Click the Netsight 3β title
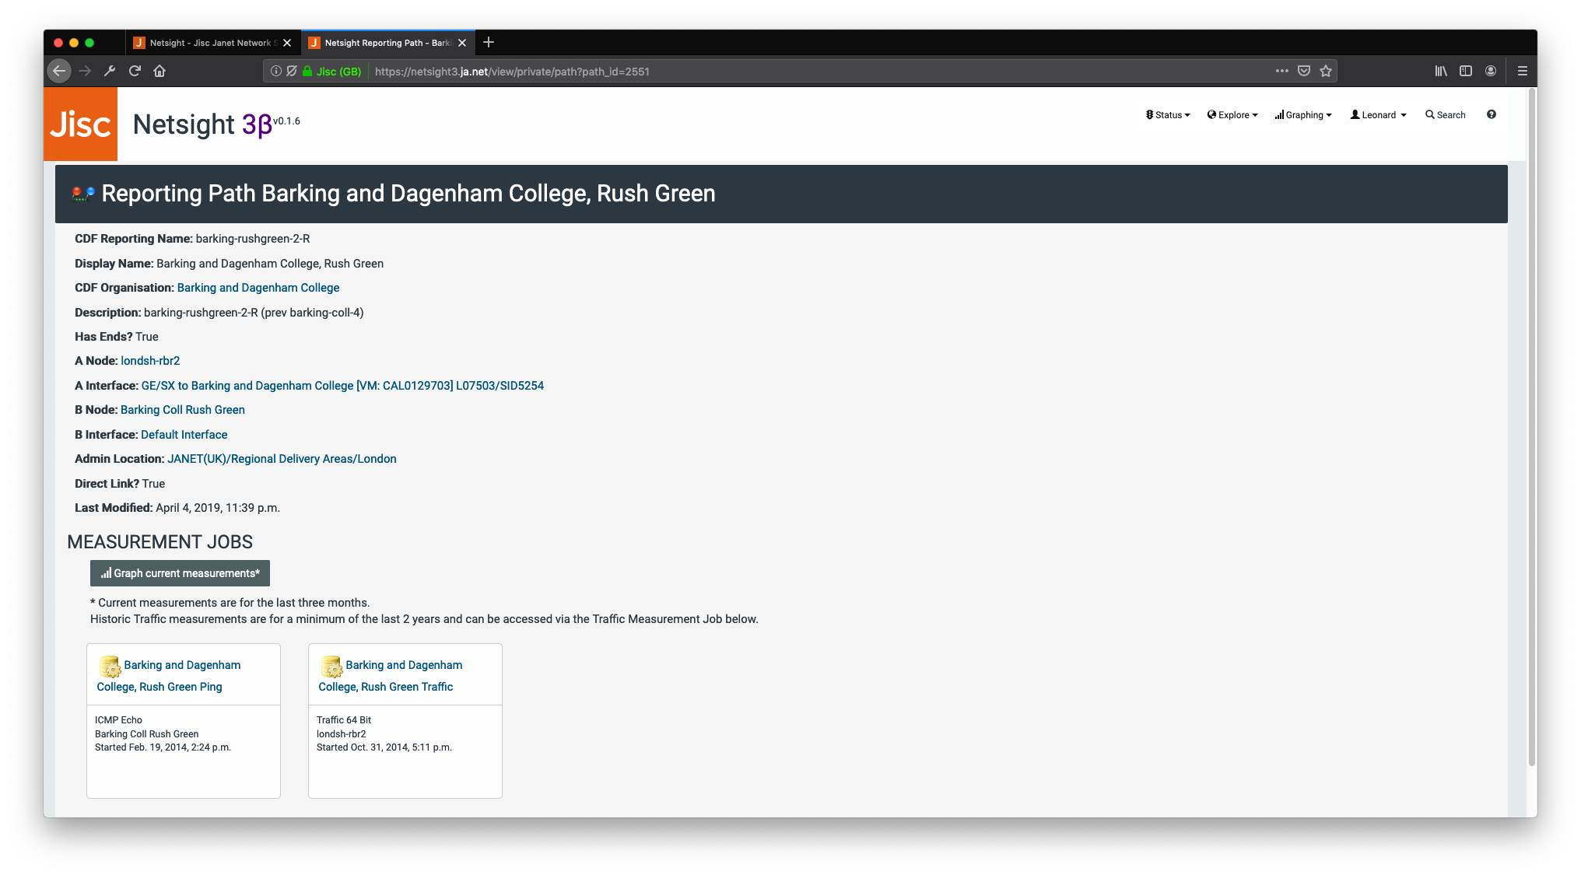 (203, 124)
